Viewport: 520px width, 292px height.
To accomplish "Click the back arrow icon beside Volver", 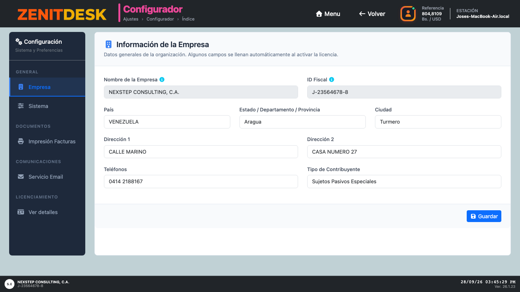I will (362, 14).
